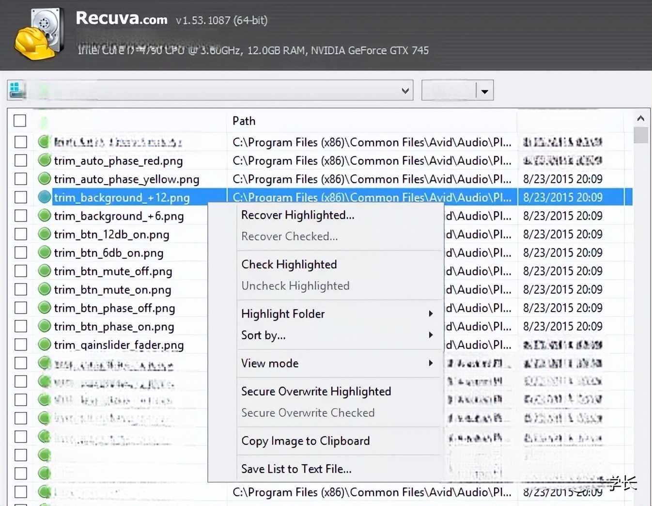
Task: Click the path cell of trim_auto_phase_yellow.png
Action: tap(372, 179)
